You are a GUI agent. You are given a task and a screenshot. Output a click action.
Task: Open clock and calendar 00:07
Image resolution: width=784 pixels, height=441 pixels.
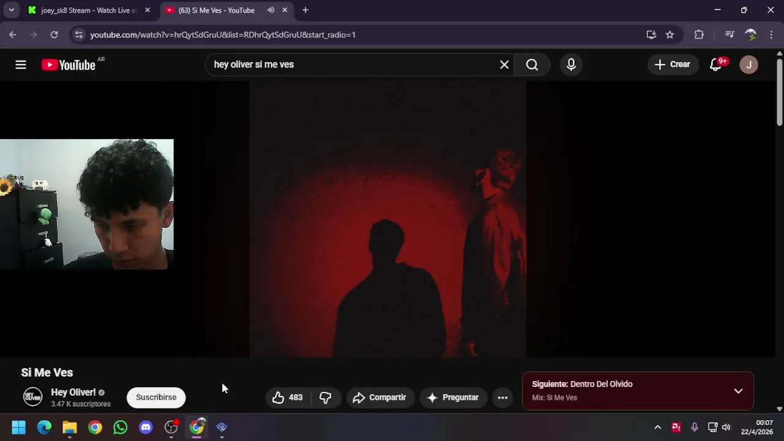click(x=758, y=428)
